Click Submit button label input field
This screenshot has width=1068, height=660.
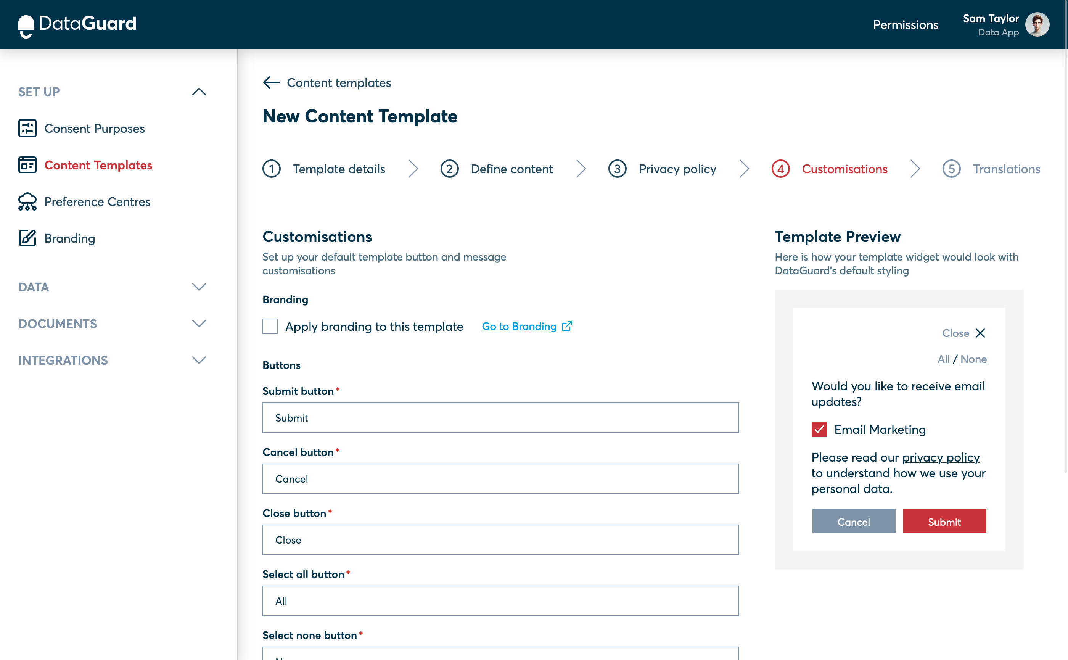500,417
